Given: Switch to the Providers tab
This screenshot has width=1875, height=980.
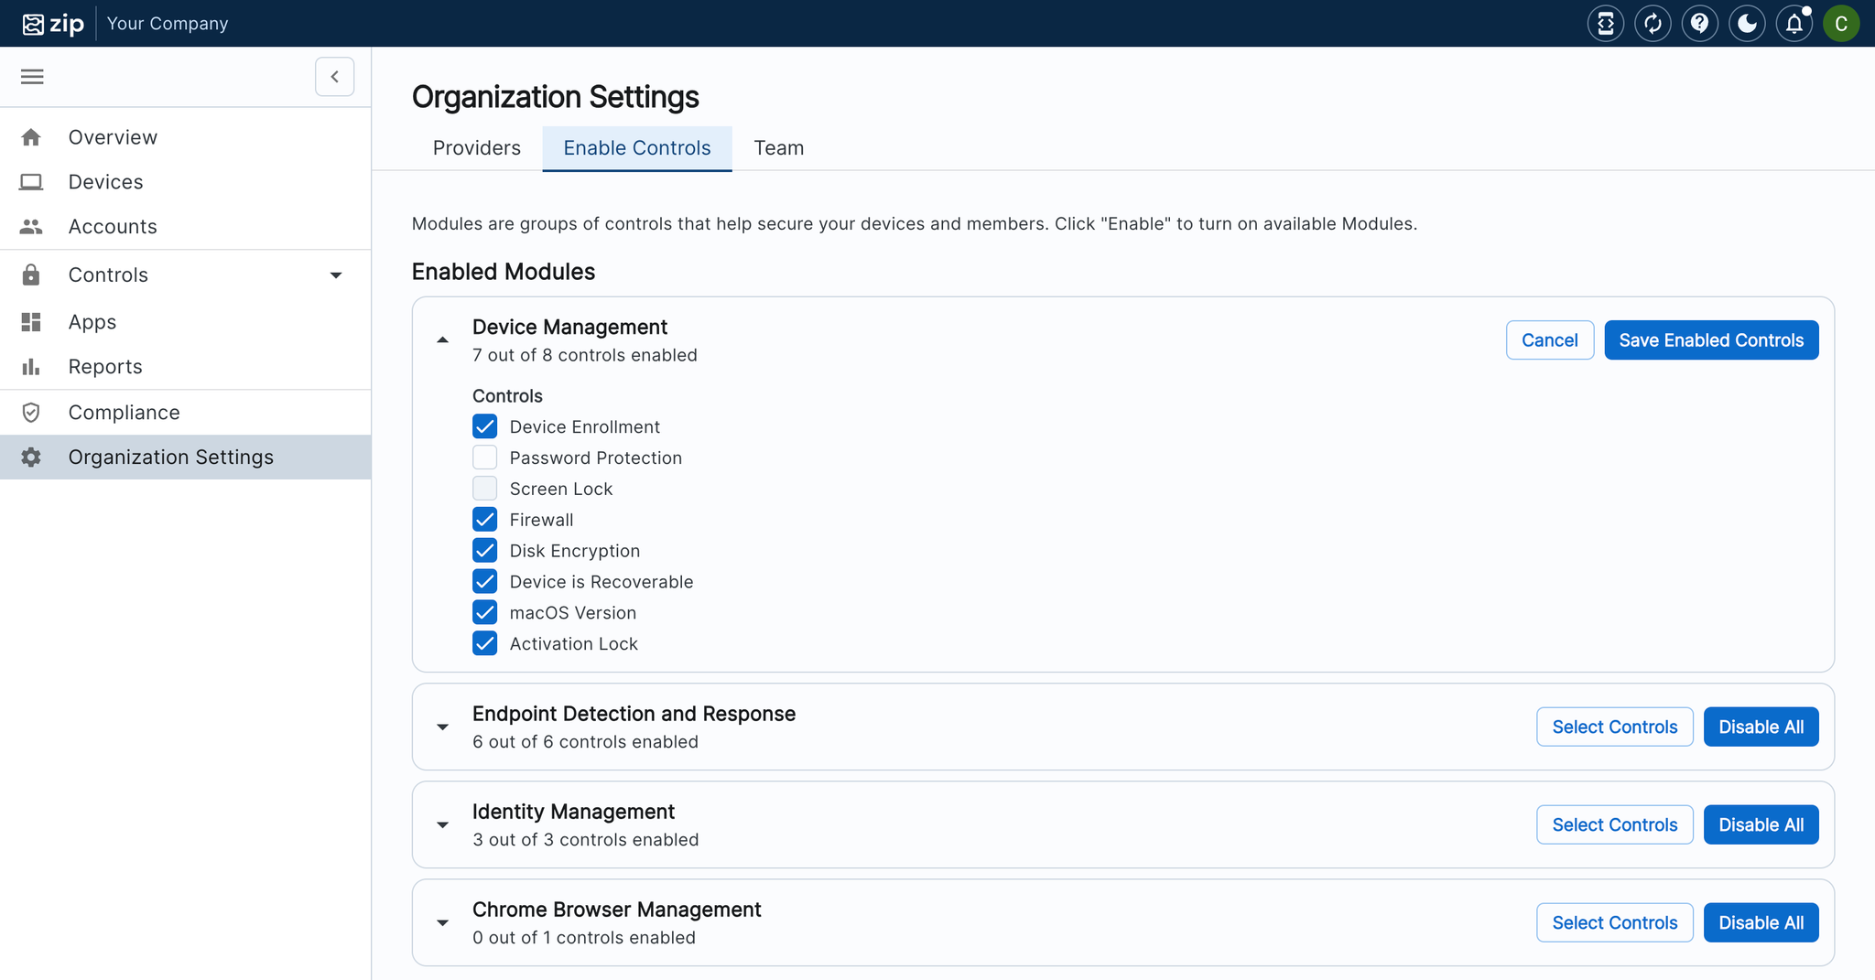Looking at the screenshot, I should pos(476,148).
